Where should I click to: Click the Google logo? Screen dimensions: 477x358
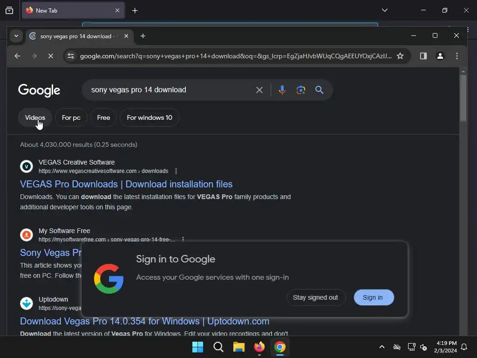tap(39, 90)
